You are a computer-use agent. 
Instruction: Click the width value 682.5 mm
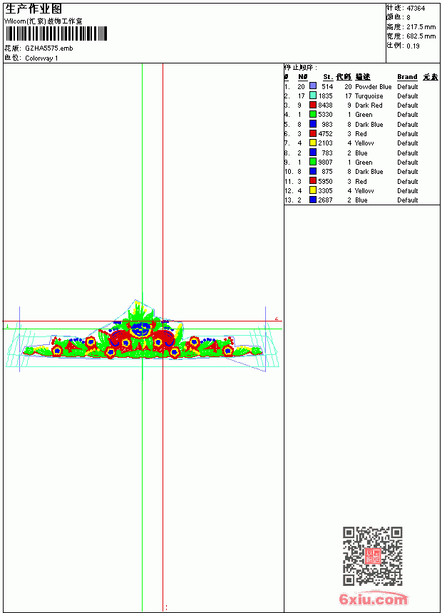click(x=421, y=36)
